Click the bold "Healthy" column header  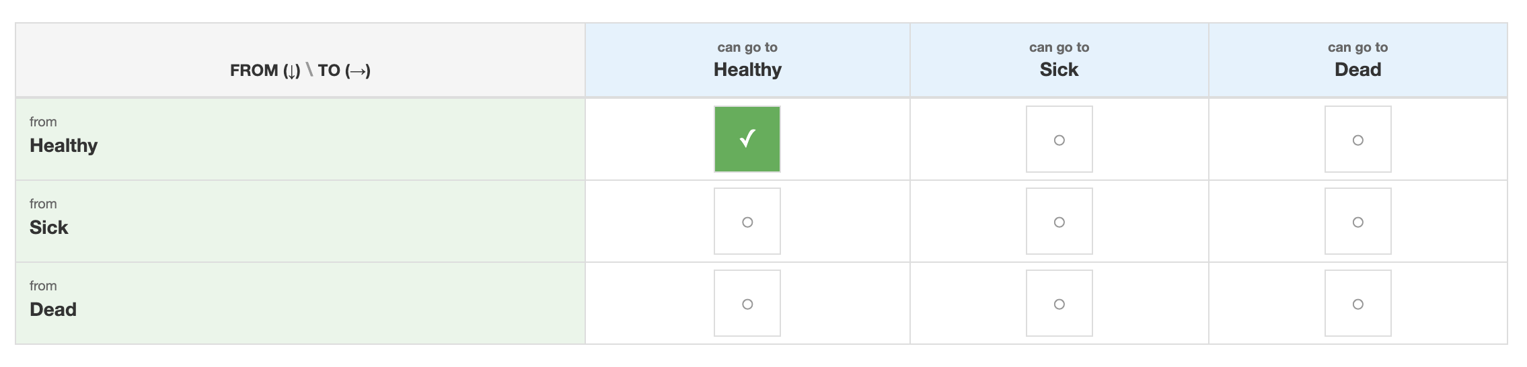(x=747, y=70)
